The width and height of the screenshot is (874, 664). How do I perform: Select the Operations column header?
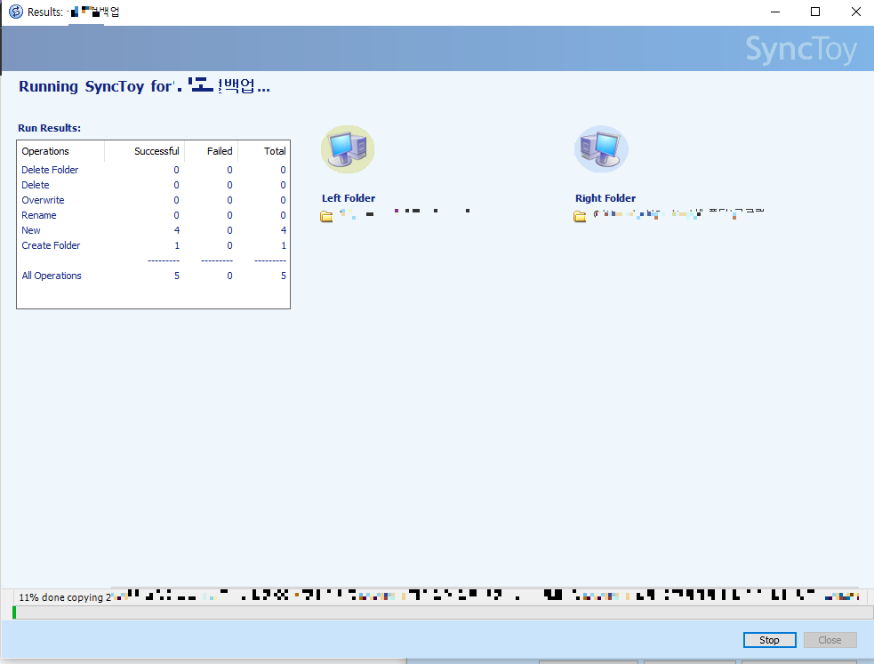tap(45, 151)
